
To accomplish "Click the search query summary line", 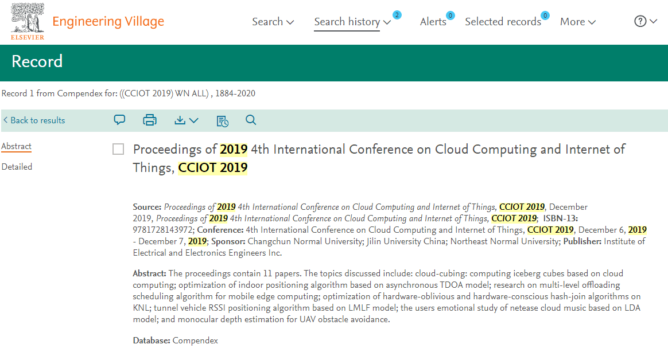I will pyautogui.click(x=128, y=93).
